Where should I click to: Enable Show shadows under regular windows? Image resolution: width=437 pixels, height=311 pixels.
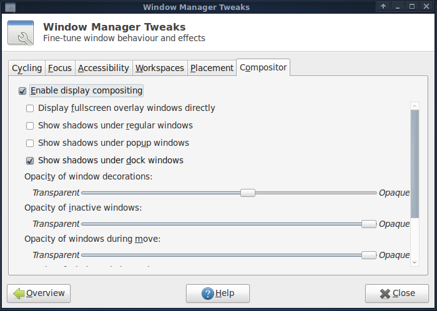coord(30,126)
